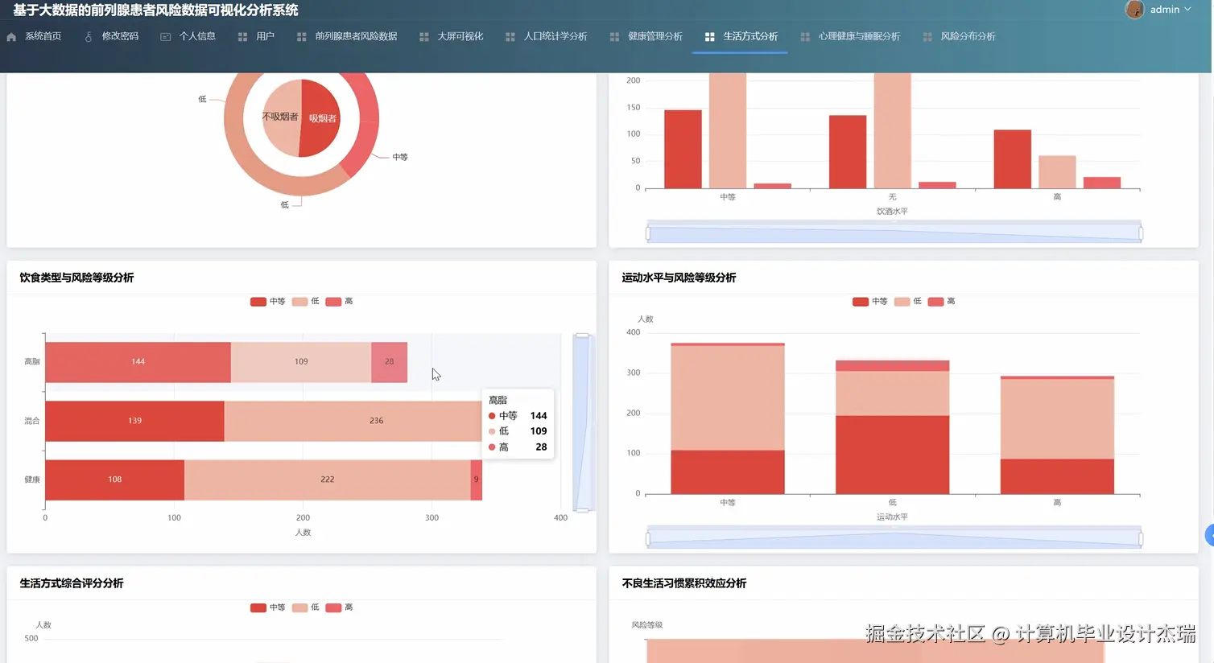Click the lock icon beside 修改密码
1214x663 pixels.
(x=89, y=37)
